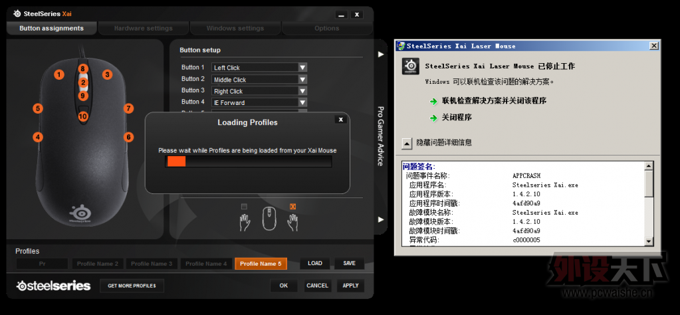Viewport: 680px width, 315px height.
Task: Switch to the Windows settings tab
Action: (235, 28)
